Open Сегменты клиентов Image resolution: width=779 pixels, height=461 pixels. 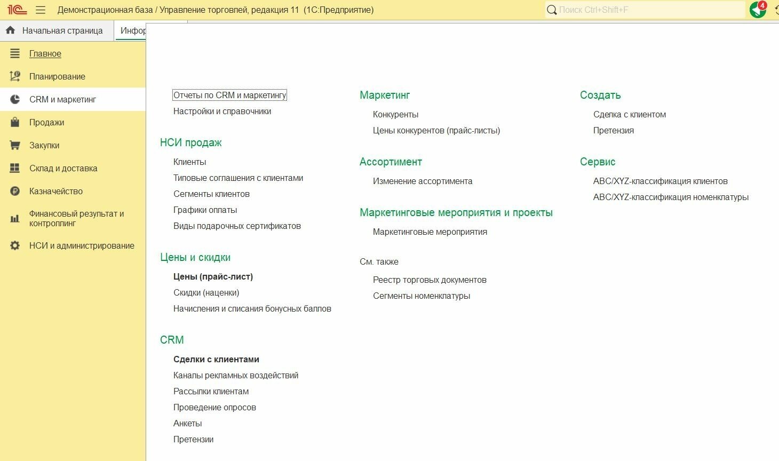tap(211, 194)
